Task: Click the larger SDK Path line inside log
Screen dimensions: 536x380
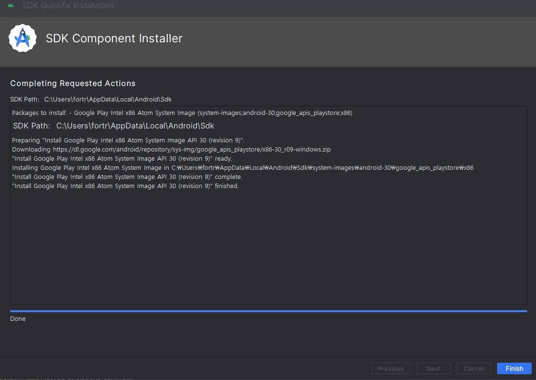Action: pos(113,126)
